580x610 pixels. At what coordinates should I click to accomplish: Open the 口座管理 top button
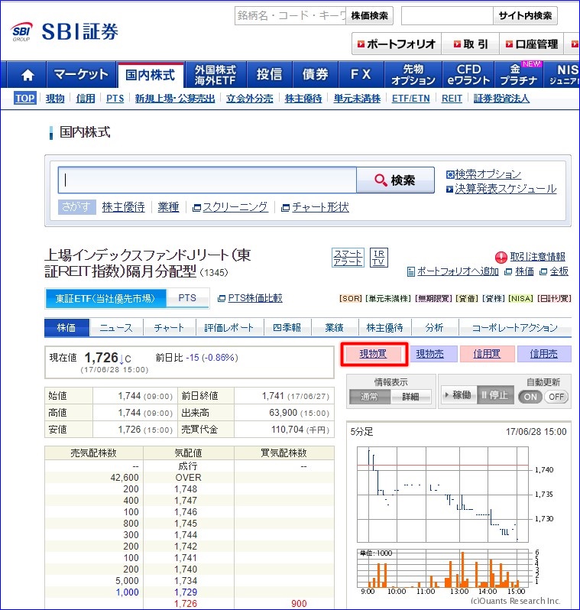532,44
